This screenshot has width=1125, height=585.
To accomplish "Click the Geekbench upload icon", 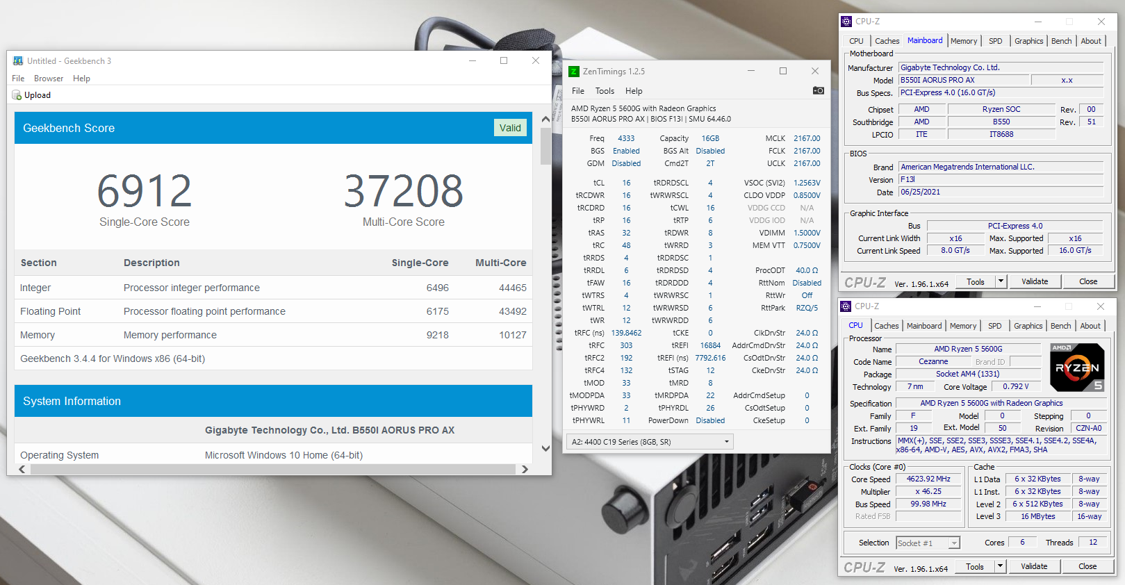I will (x=17, y=95).
